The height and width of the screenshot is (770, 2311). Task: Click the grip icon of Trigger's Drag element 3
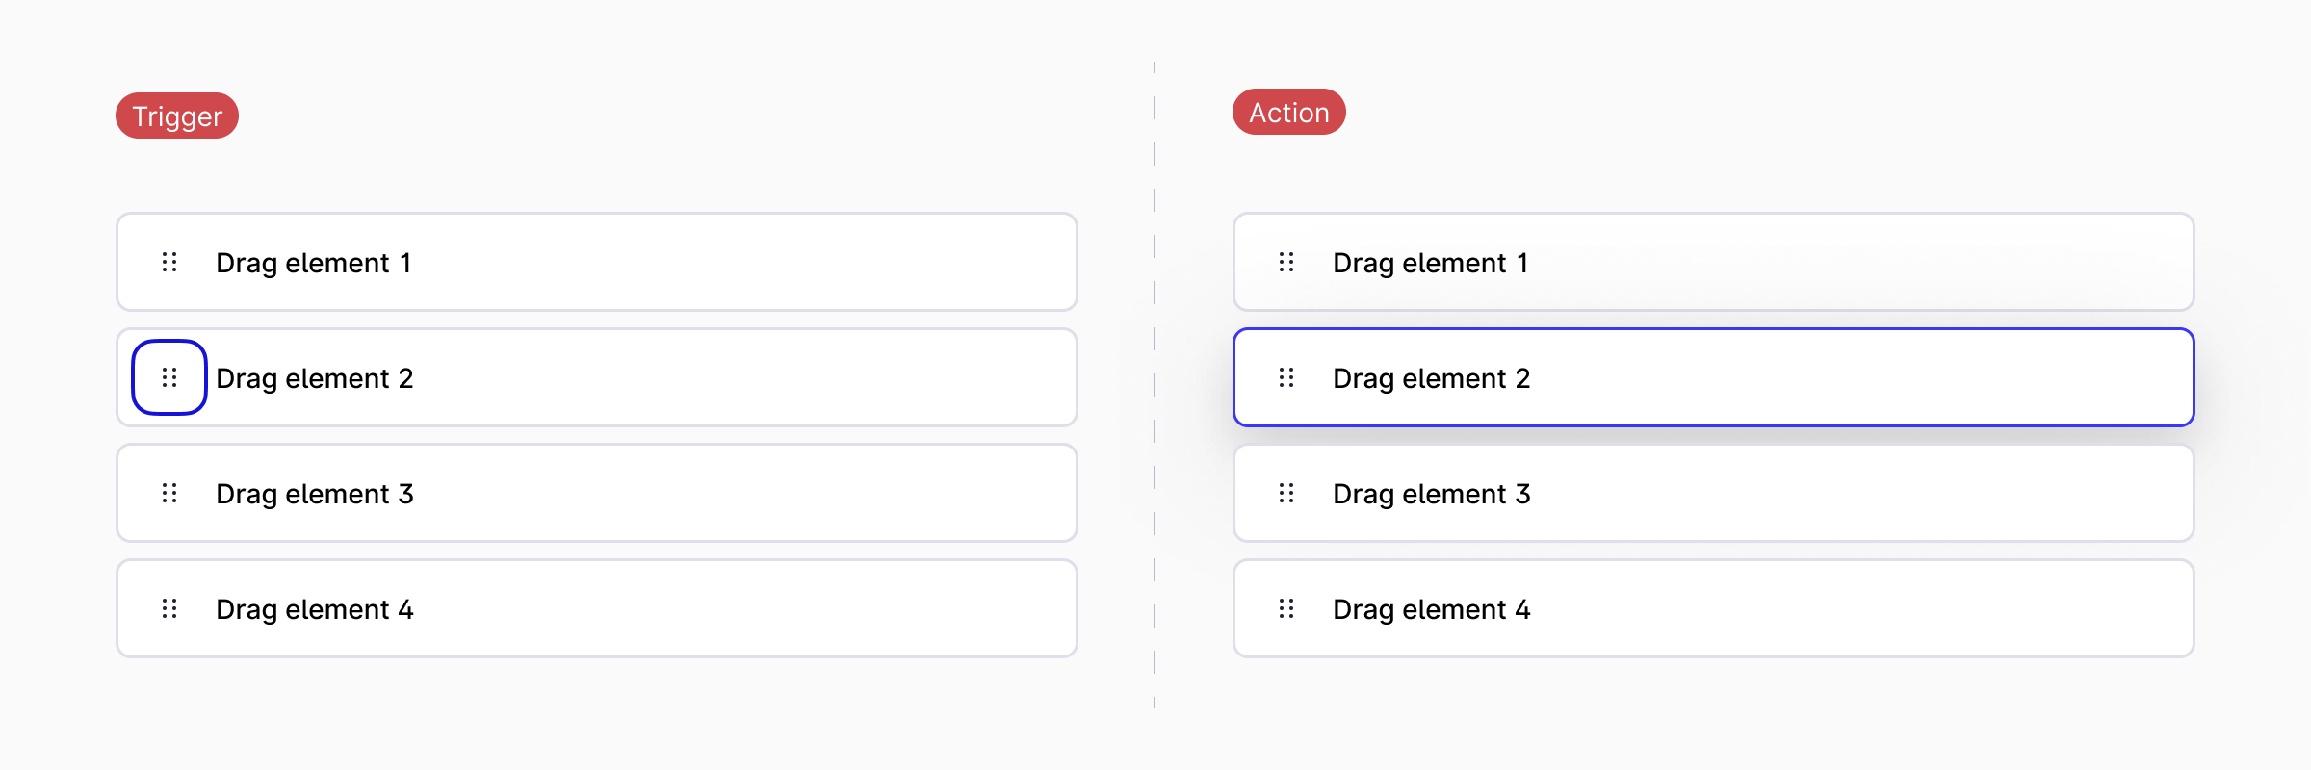tap(169, 493)
